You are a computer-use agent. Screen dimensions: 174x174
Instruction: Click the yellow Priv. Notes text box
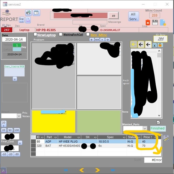[54, 121]
